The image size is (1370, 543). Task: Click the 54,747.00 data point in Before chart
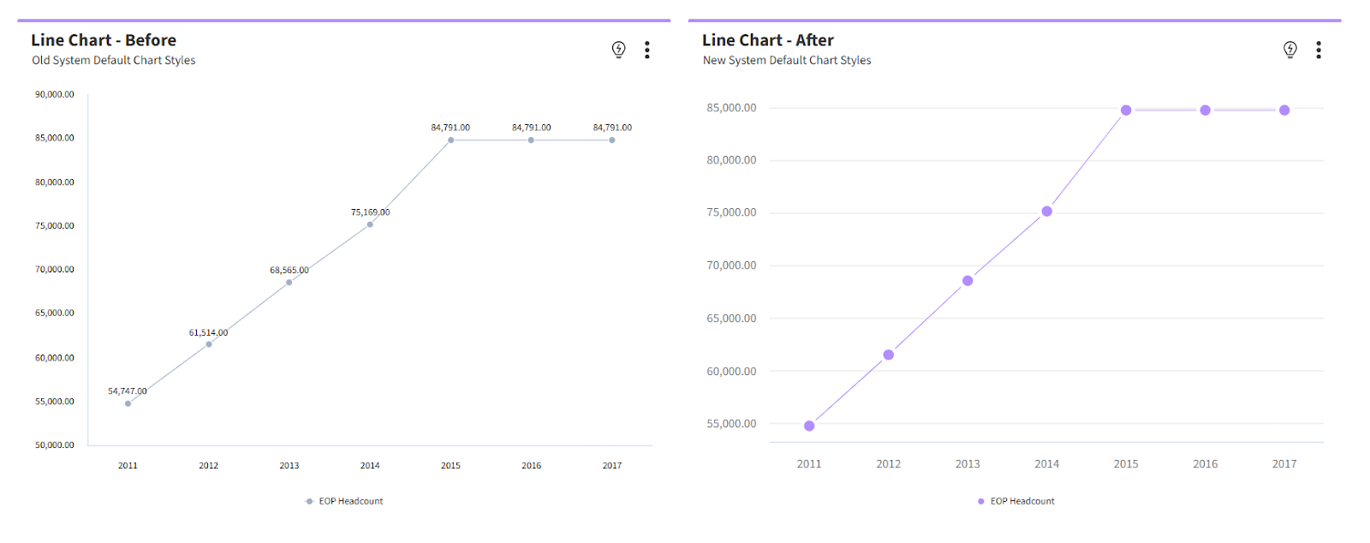click(128, 403)
